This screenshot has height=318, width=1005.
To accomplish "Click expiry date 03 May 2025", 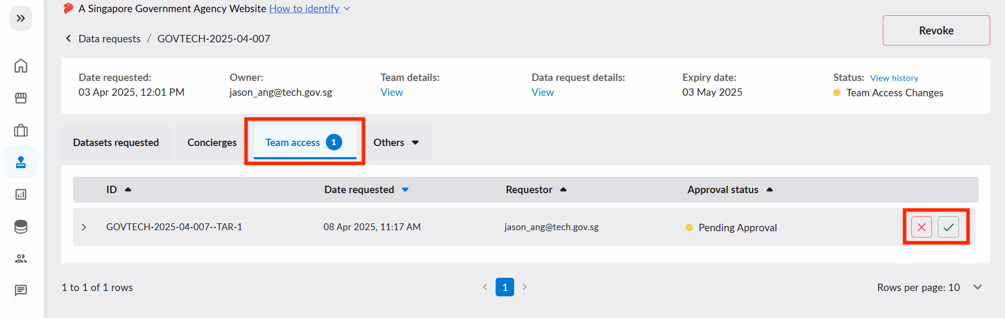I will tap(712, 92).
